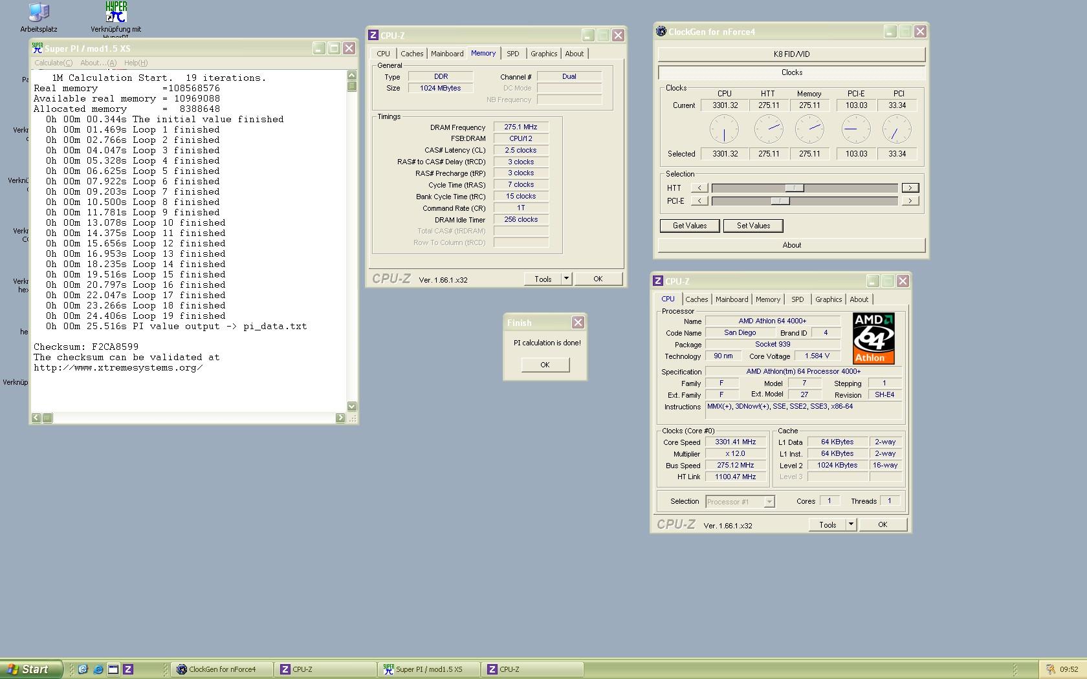Click Tools button in memory CPU-Z window
Viewport: 1087px width, 679px height.
coord(543,279)
